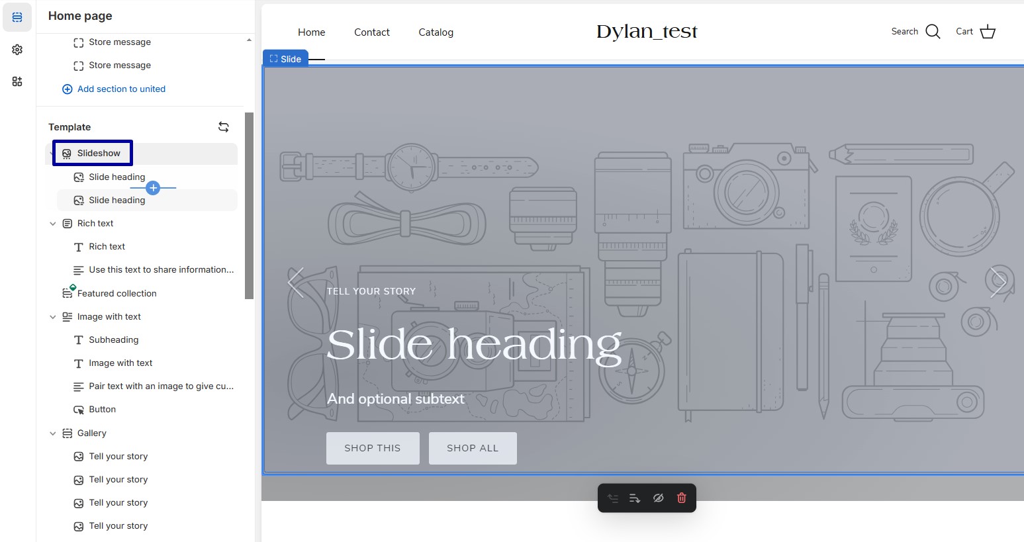The width and height of the screenshot is (1024, 542).
Task: Click the Gallery section icon
Action: [68, 433]
